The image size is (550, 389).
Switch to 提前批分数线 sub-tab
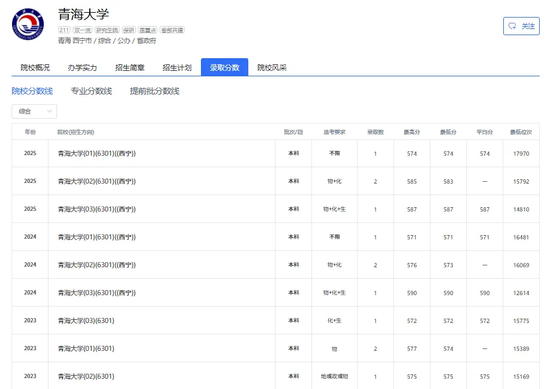click(155, 91)
